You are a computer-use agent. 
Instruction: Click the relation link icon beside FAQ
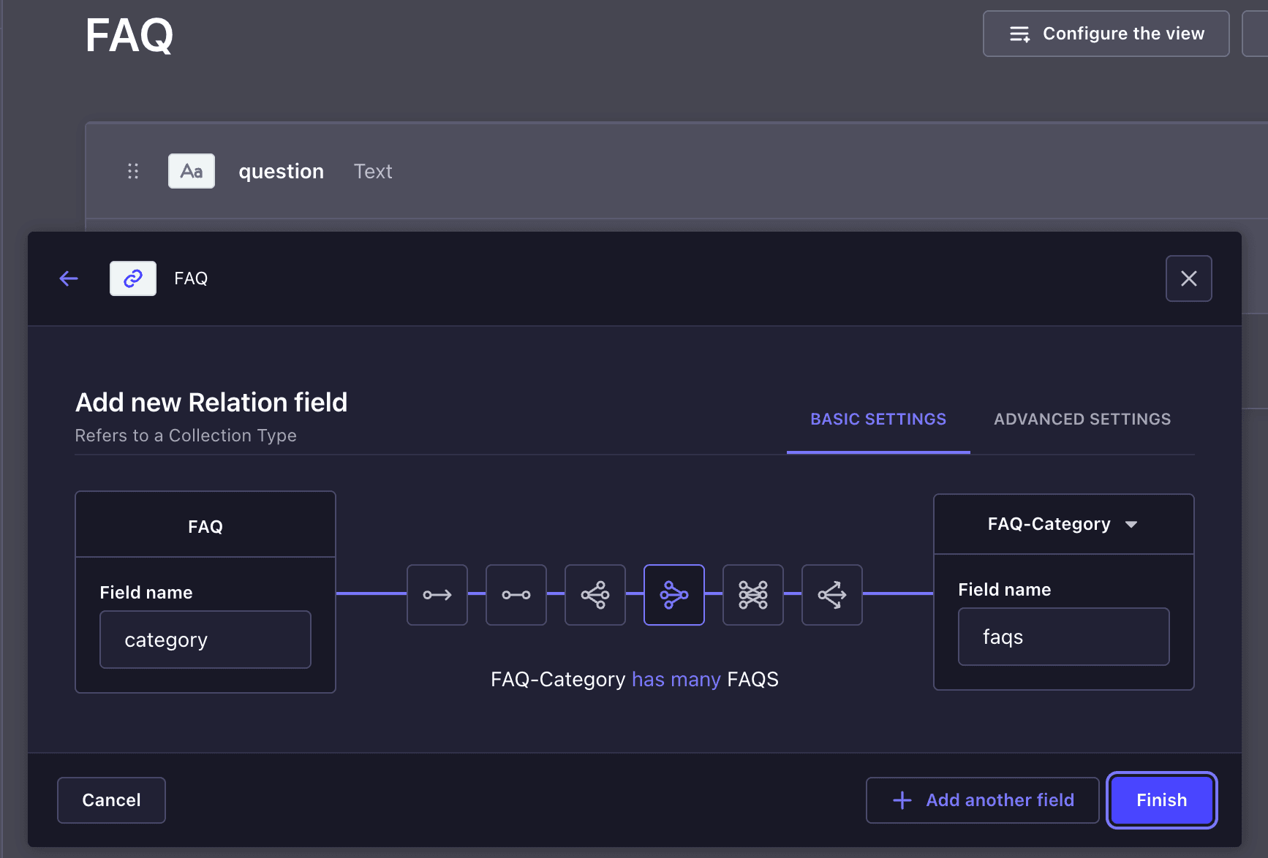pos(133,278)
